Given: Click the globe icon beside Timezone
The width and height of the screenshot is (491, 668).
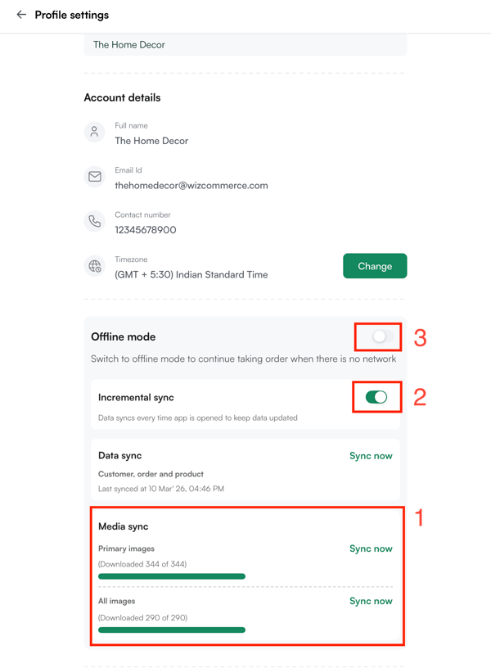Looking at the screenshot, I should tap(95, 266).
